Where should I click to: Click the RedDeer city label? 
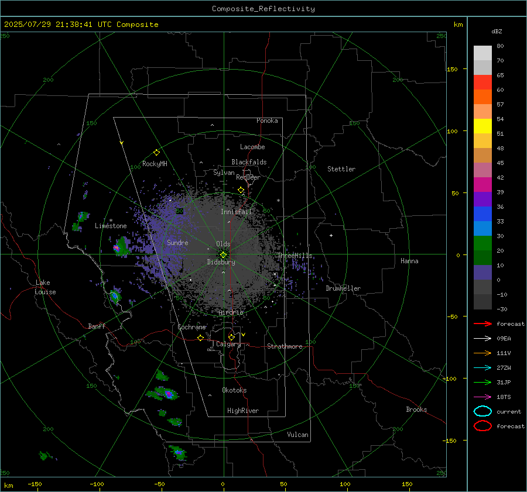click(x=248, y=177)
